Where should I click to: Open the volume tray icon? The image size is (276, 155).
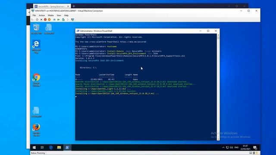point(232,147)
